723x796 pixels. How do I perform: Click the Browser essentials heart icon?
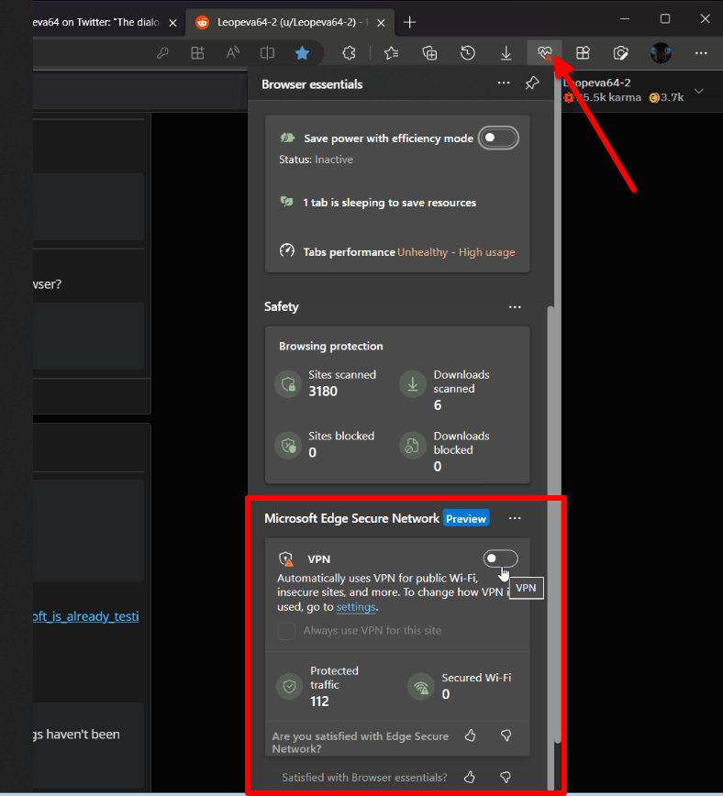coord(545,53)
